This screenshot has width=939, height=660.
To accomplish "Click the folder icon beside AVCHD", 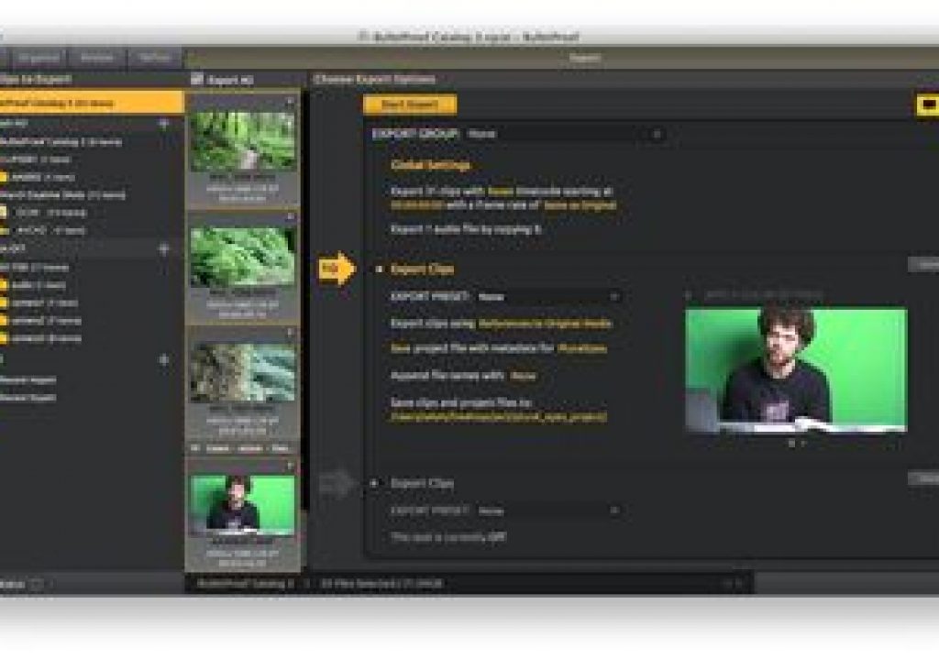I will [5, 231].
